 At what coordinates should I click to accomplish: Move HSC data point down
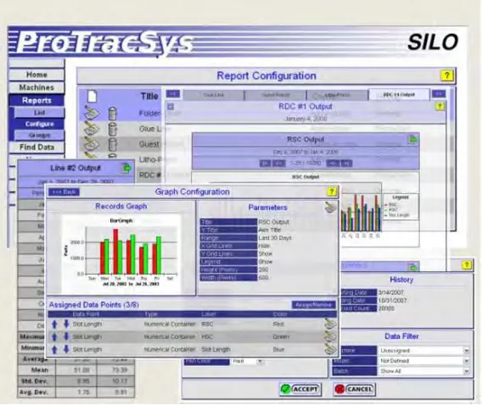66,336
